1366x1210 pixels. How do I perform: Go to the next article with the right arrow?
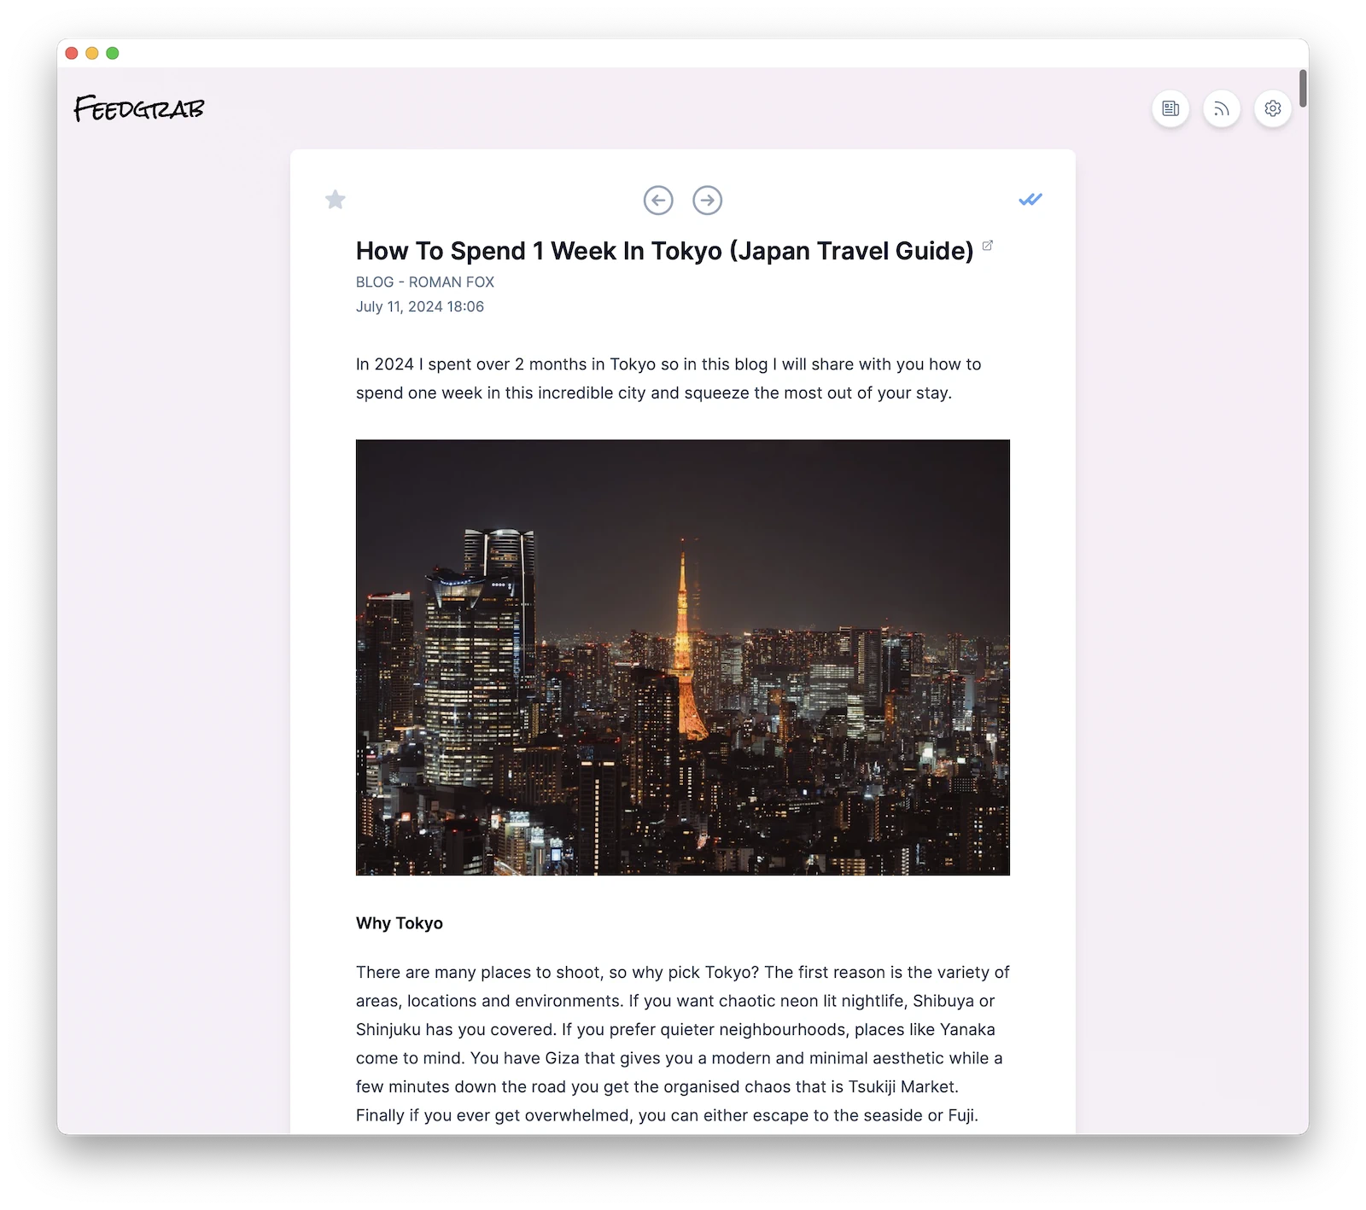[x=707, y=201]
